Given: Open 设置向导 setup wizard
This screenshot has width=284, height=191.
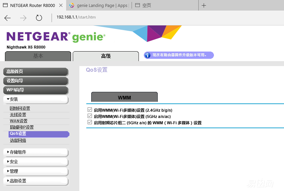Looking at the screenshot, I should [36, 81].
